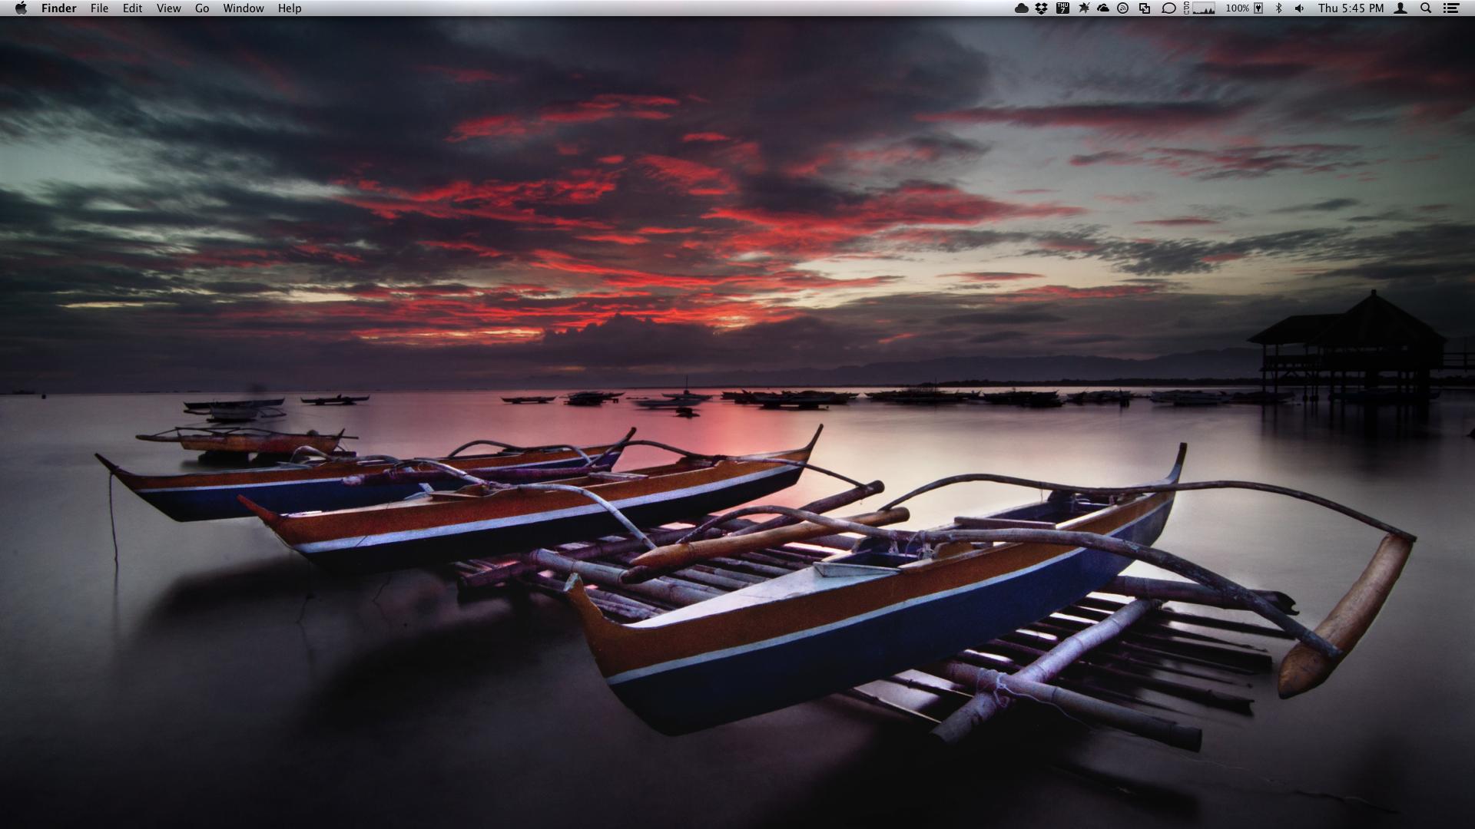Open the 100% battery status menu
This screenshot has height=829, width=1475.
click(1244, 8)
